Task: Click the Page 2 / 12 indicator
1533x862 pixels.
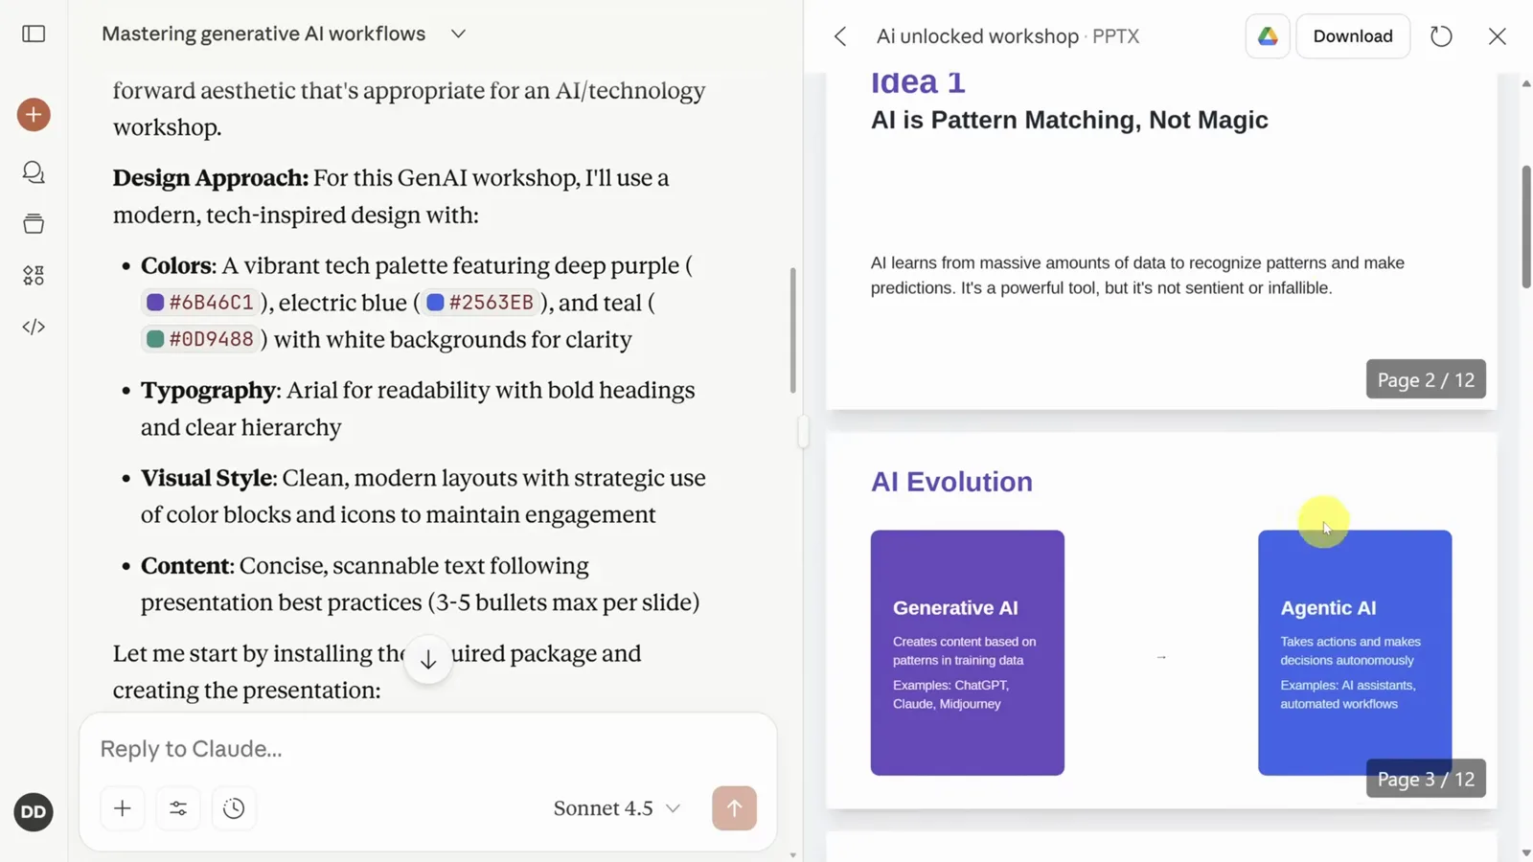Action: tap(1426, 379)
